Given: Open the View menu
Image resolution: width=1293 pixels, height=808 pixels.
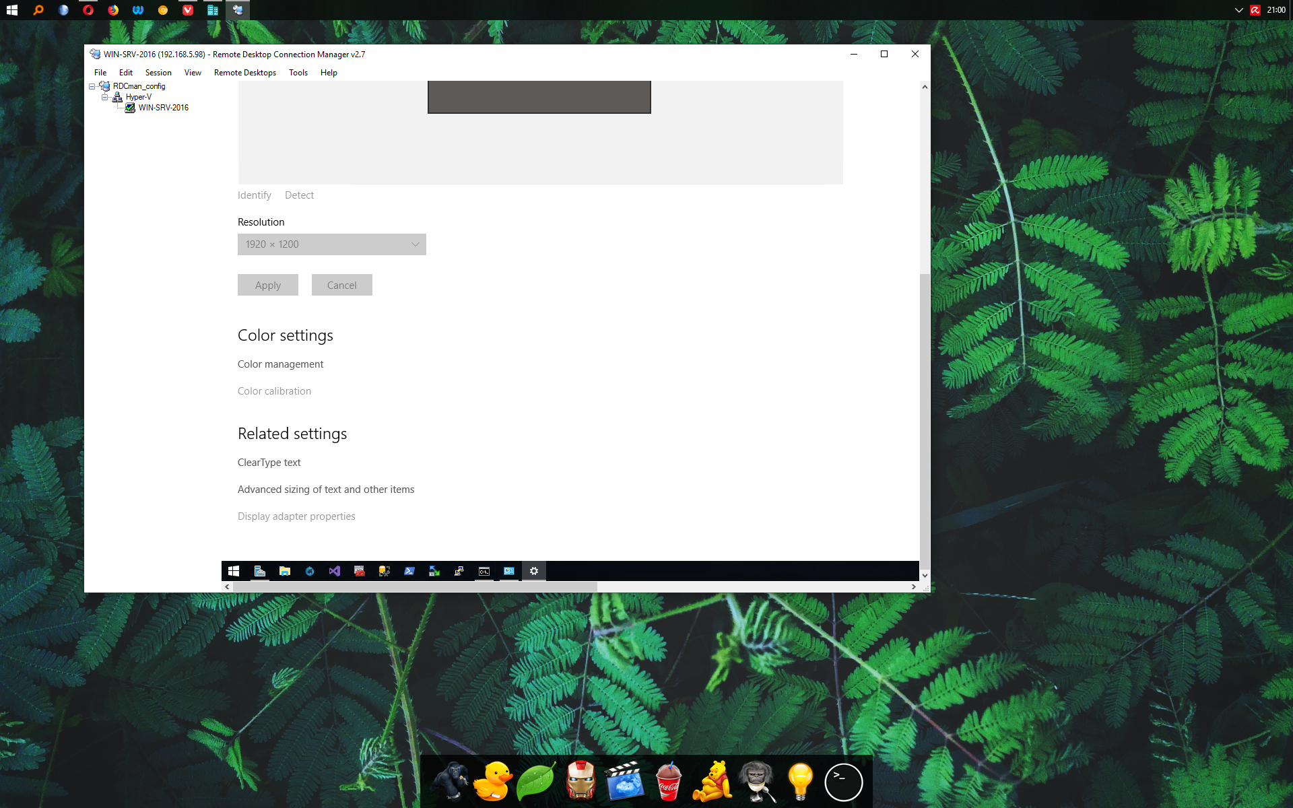Looking at the screenshot, I should (x=193, y=73).
